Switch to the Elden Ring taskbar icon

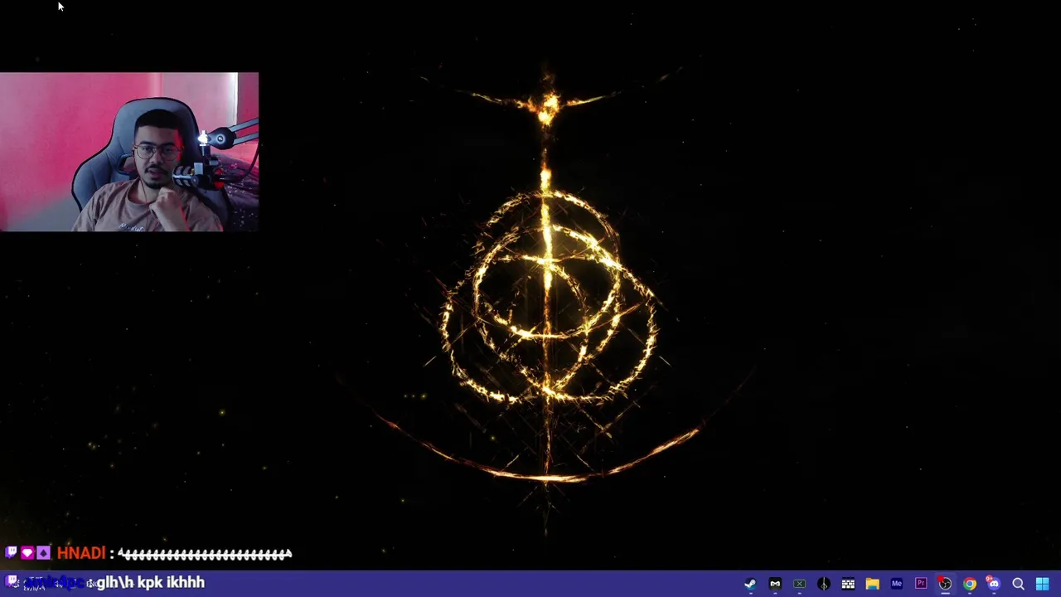point(824,584)
